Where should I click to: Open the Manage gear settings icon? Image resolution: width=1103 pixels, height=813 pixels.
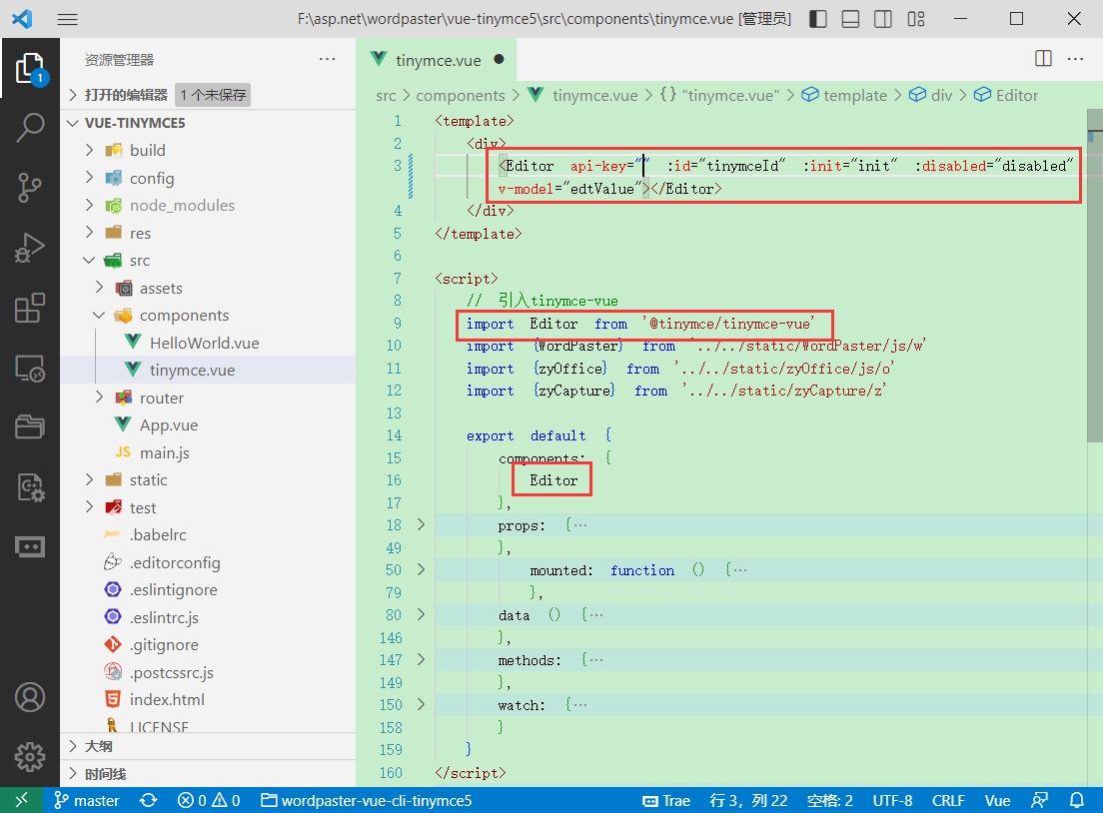pyautogui.click(x=29, y=756)
